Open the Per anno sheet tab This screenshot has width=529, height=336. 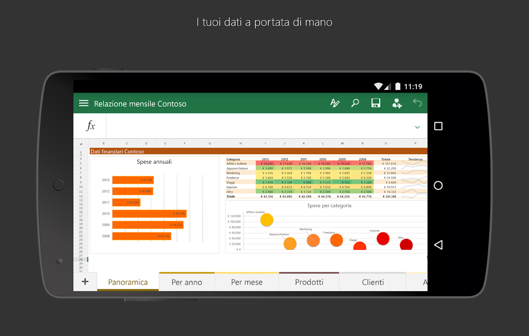(x=187, y=282)
